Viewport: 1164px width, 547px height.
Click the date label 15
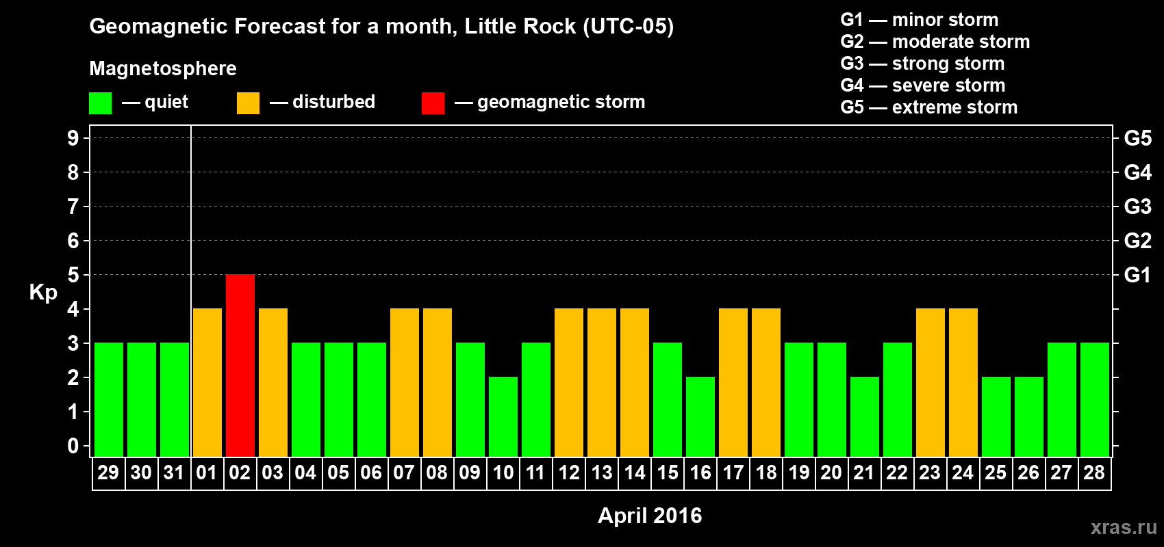pos(668,472)
